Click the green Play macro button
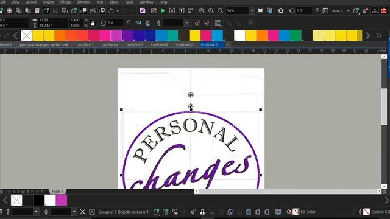 [163, 10]
